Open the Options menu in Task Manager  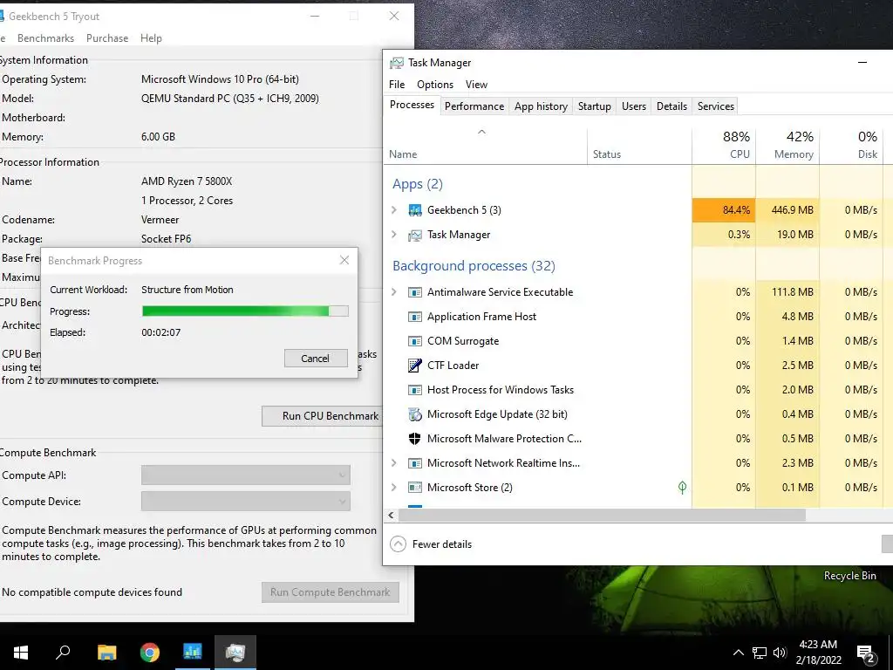435,85
